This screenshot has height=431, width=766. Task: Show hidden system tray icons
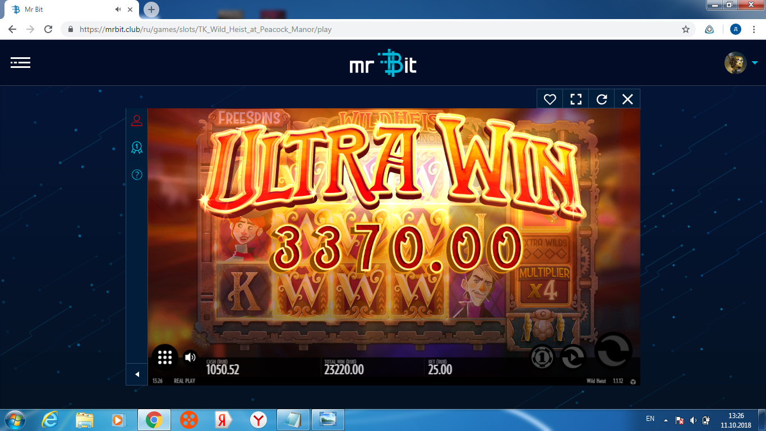pos(666,420)
